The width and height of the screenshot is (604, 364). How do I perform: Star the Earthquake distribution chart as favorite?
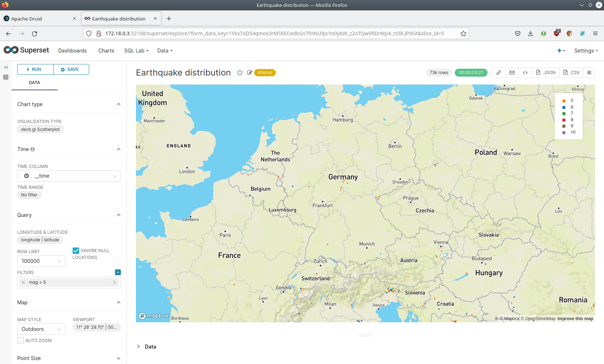click(240, 73)
